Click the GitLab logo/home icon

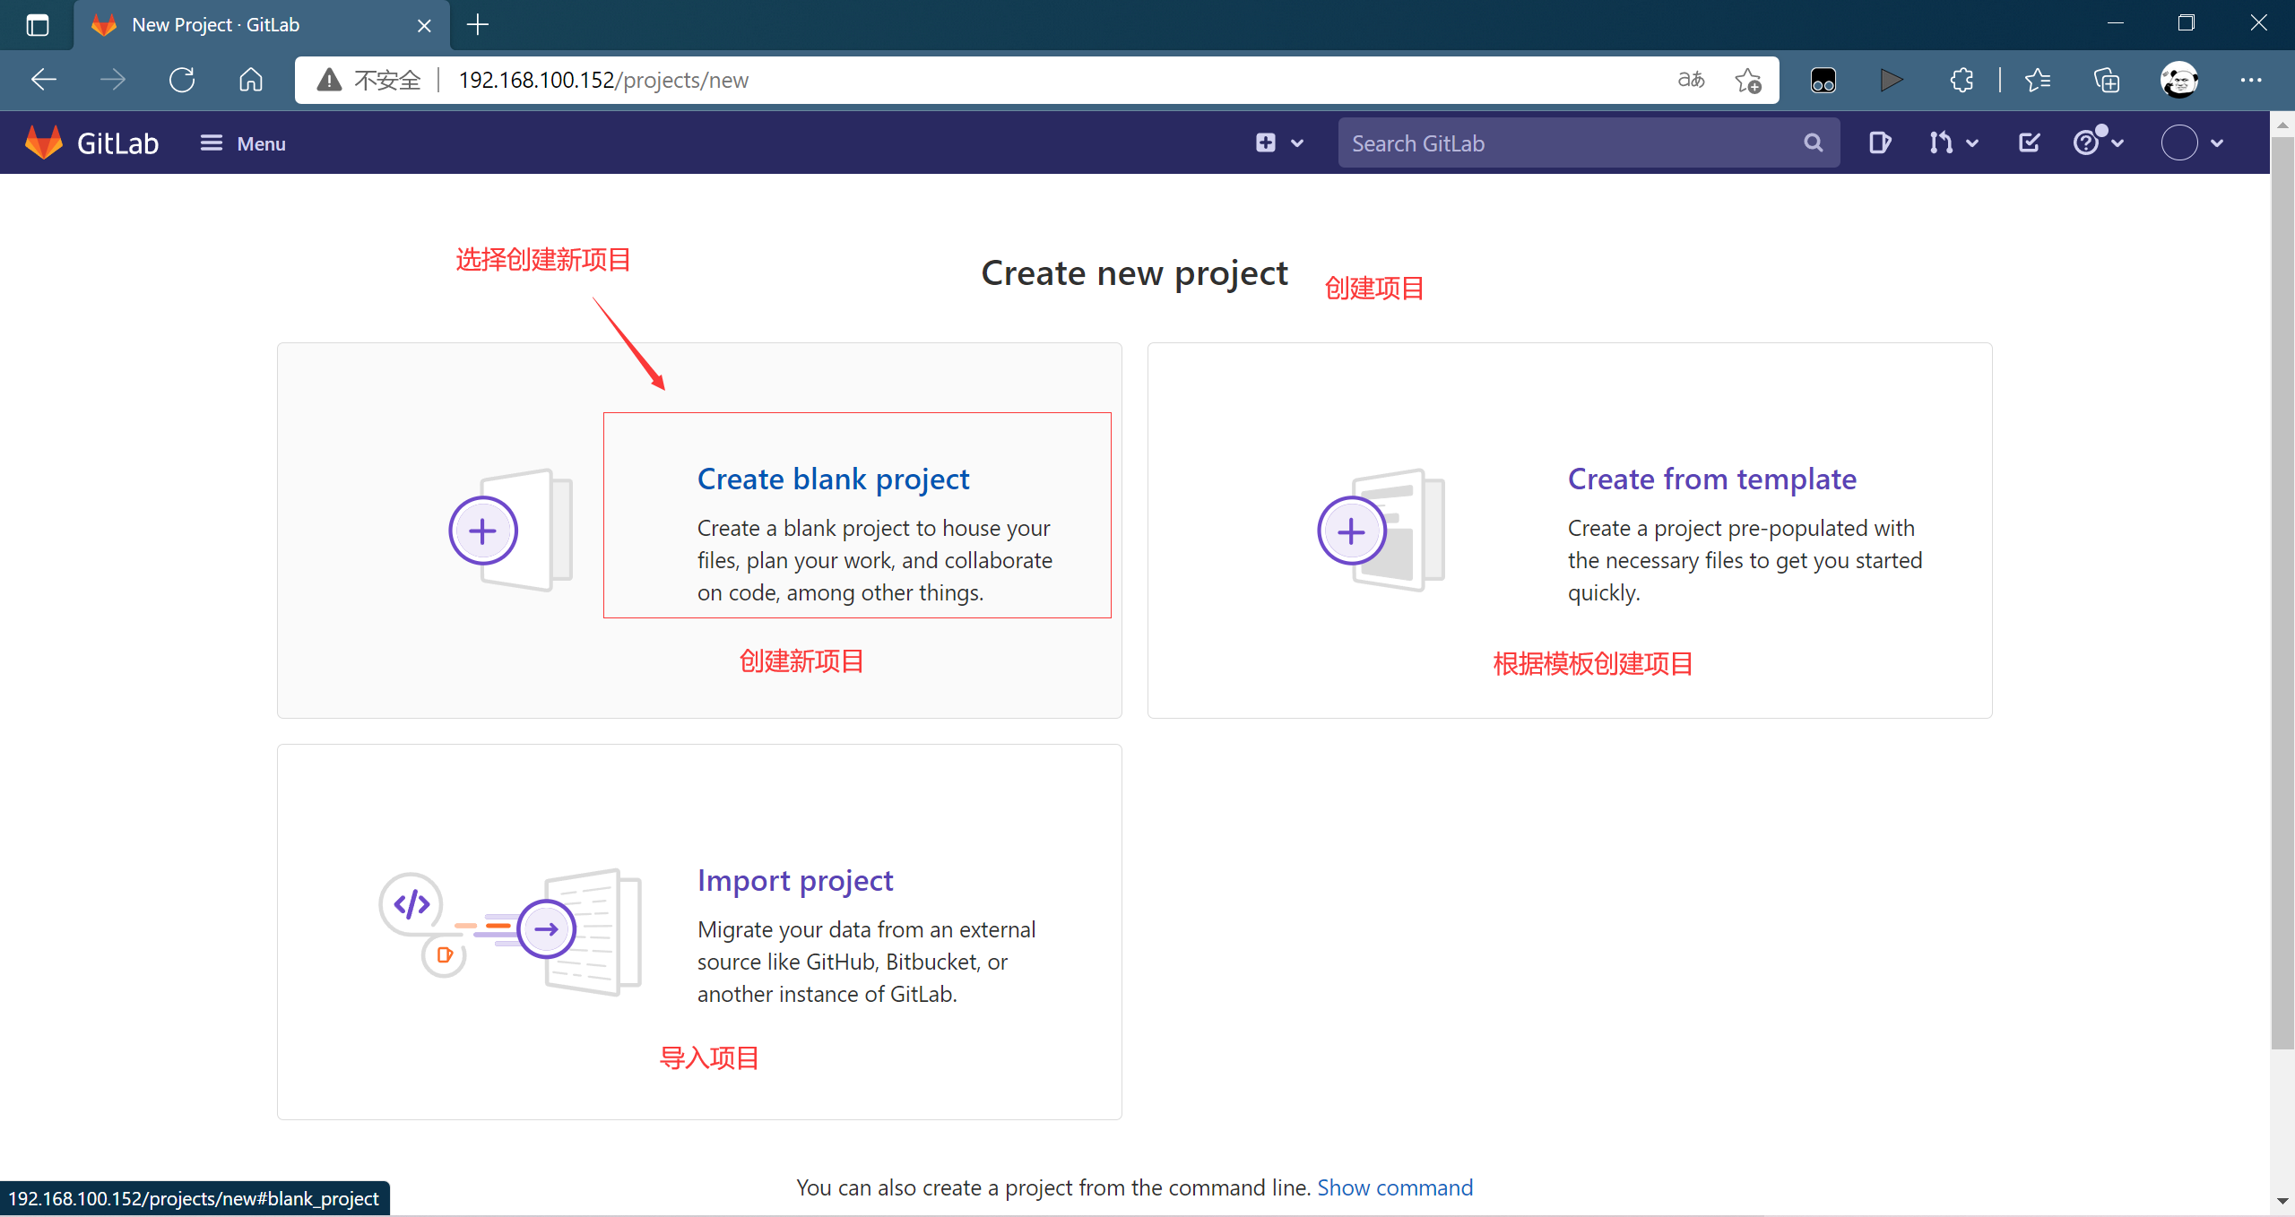[41, 142]
